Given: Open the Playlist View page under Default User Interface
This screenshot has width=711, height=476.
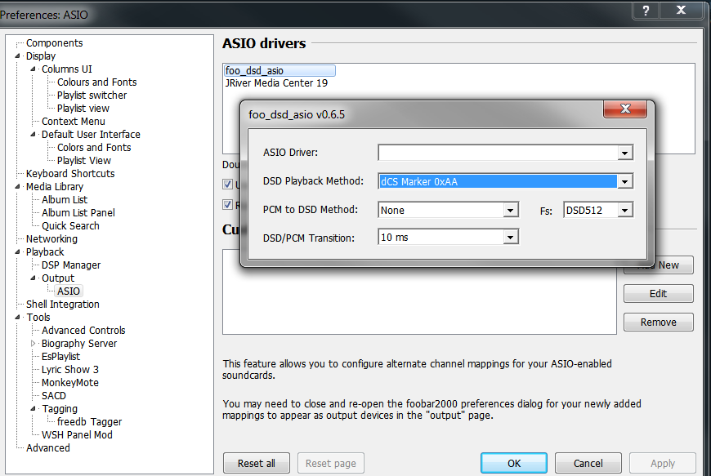Looking at the screenshot, I should coord(84,161).
